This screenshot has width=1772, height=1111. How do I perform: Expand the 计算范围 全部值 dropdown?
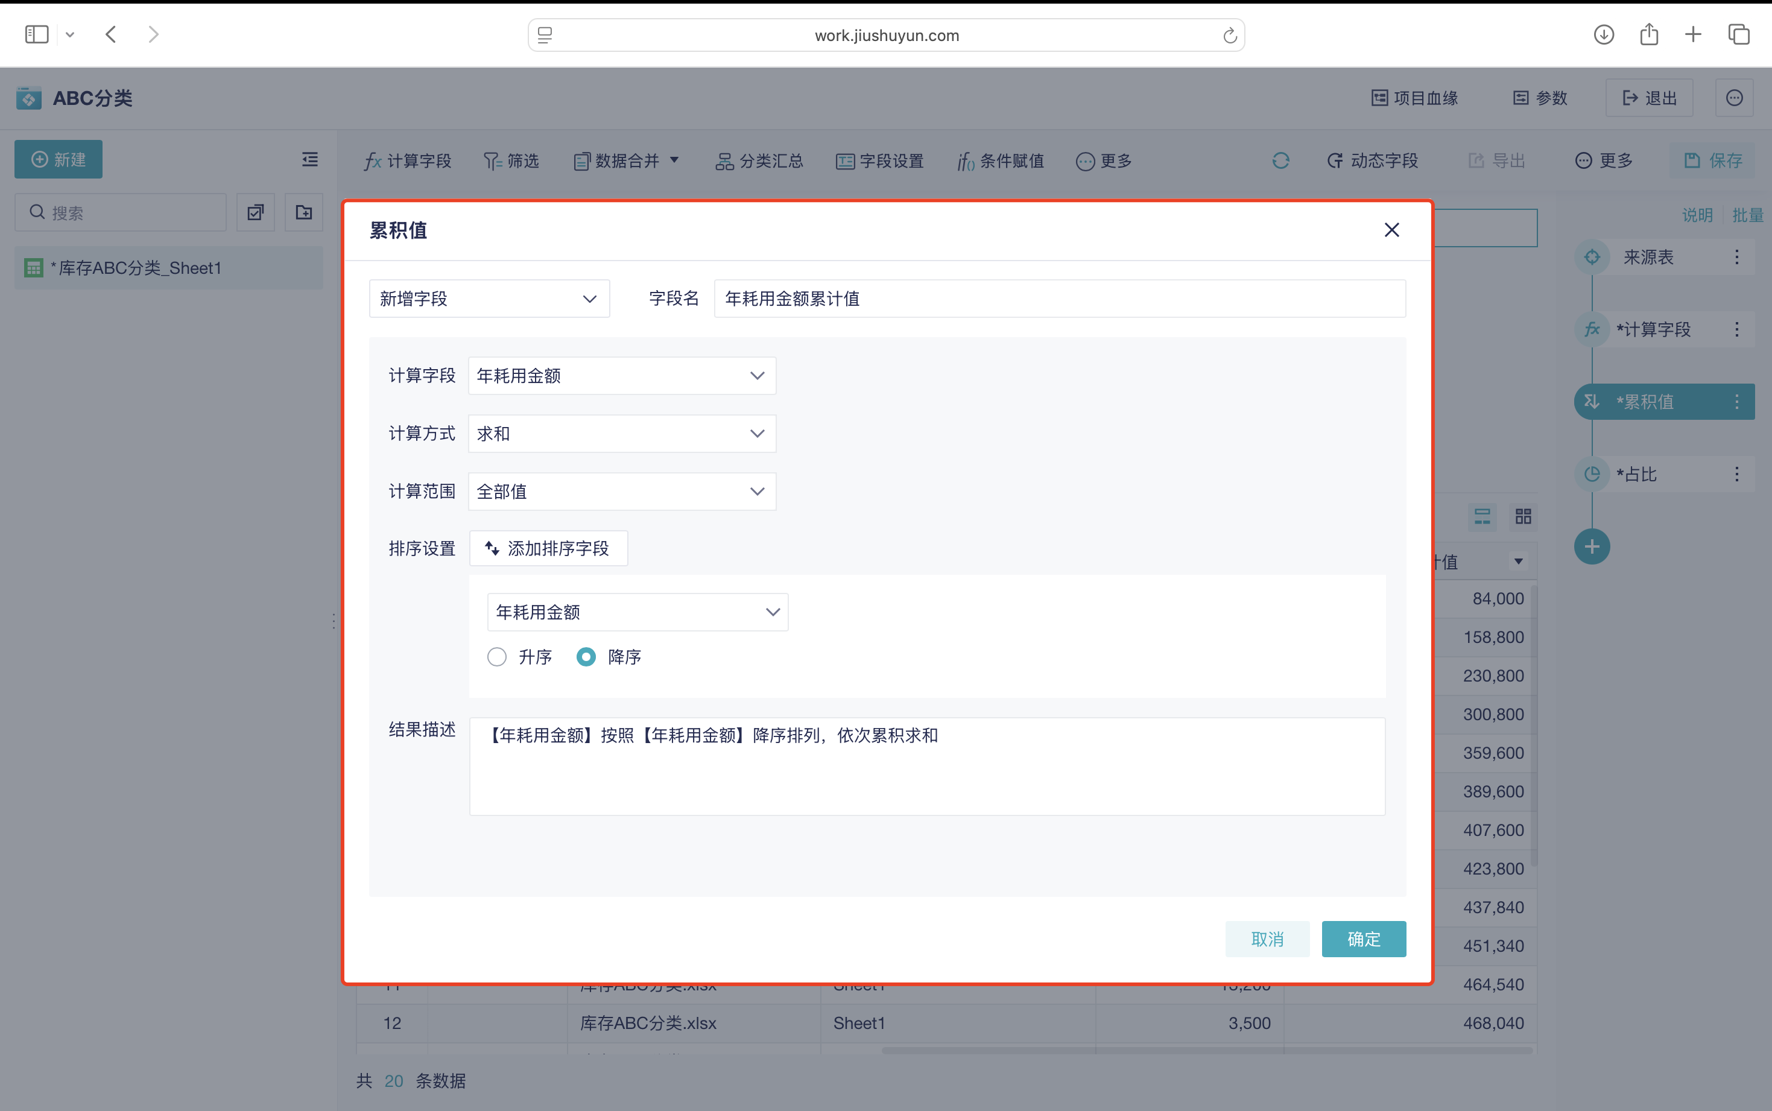[x=621, y=492]
